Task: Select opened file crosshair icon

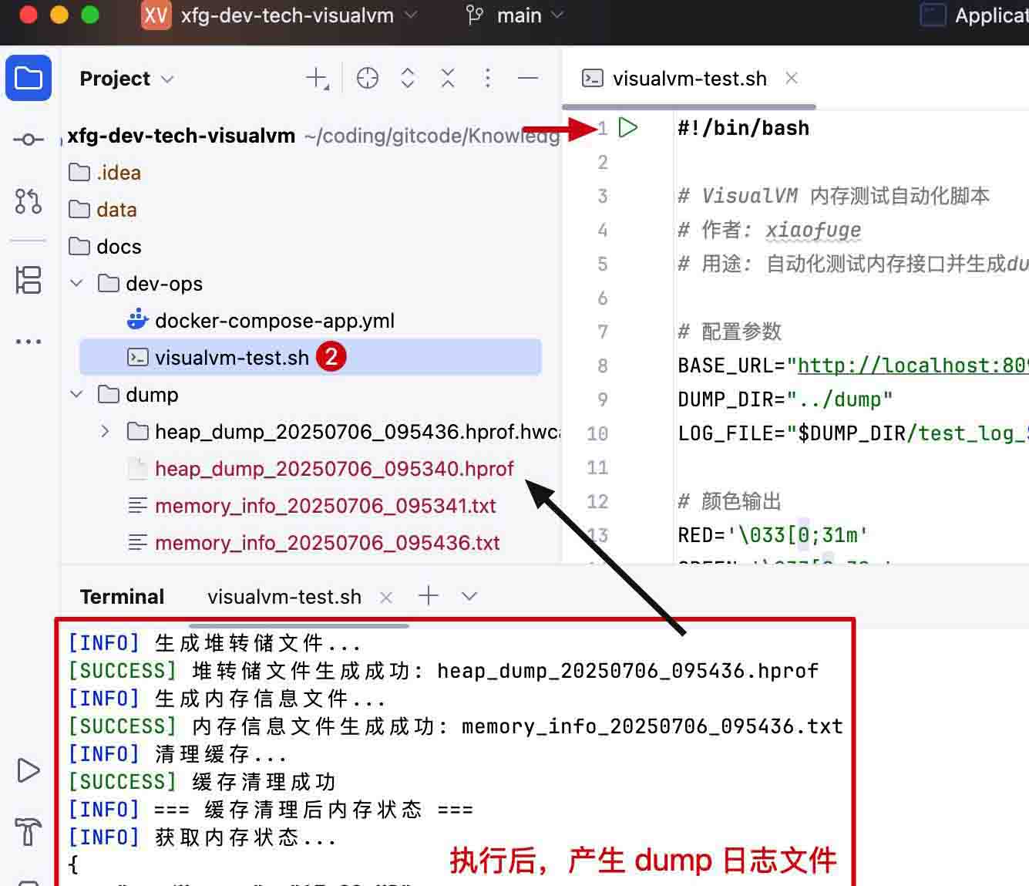Action: (368, 78)
